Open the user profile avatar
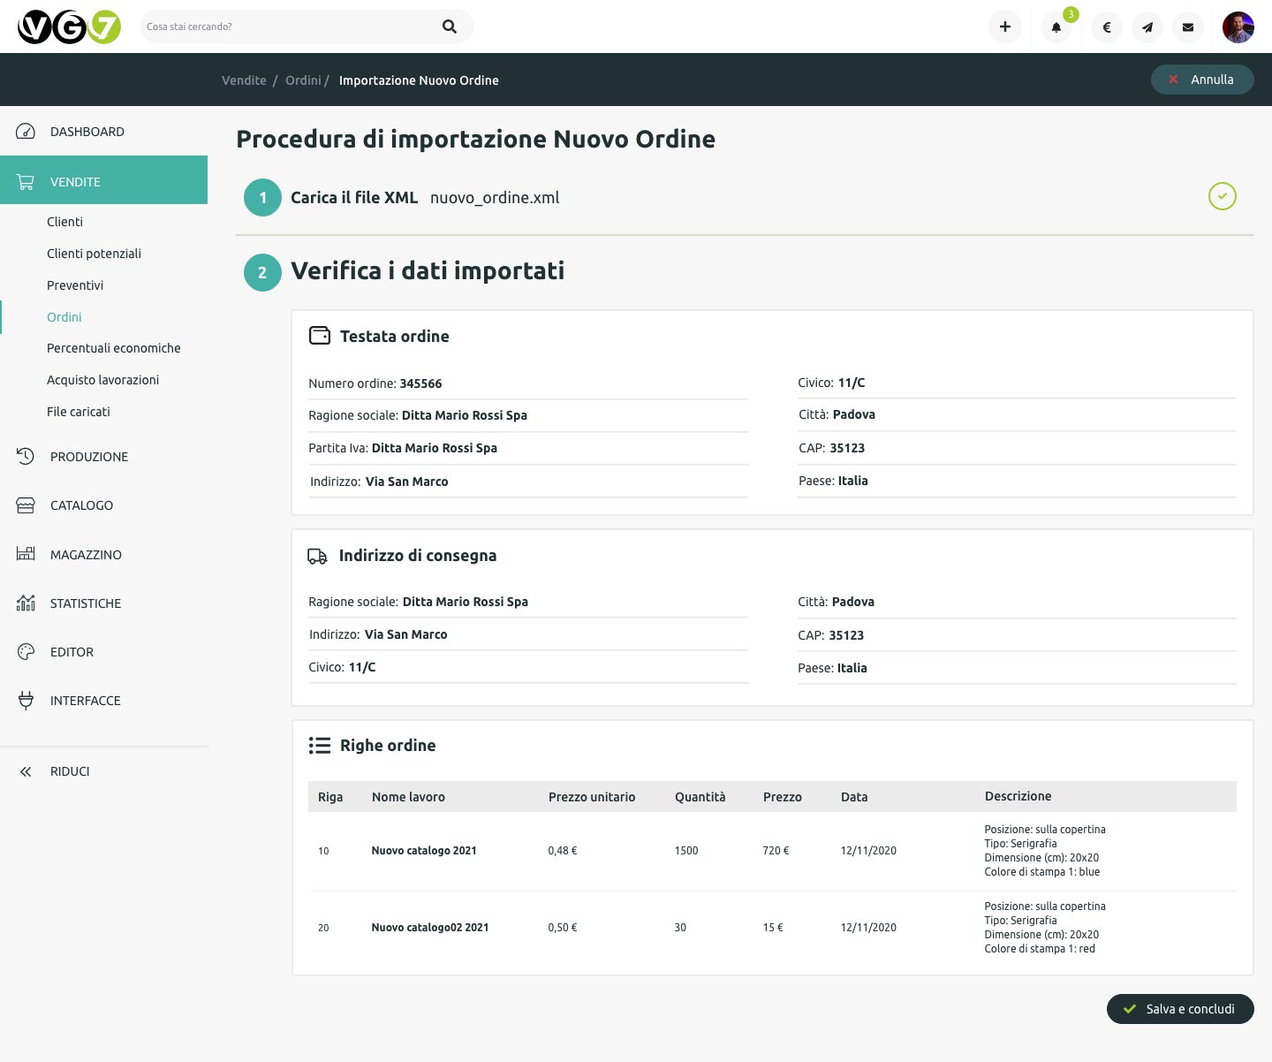1272x1062 pixels. [1238, 27]
